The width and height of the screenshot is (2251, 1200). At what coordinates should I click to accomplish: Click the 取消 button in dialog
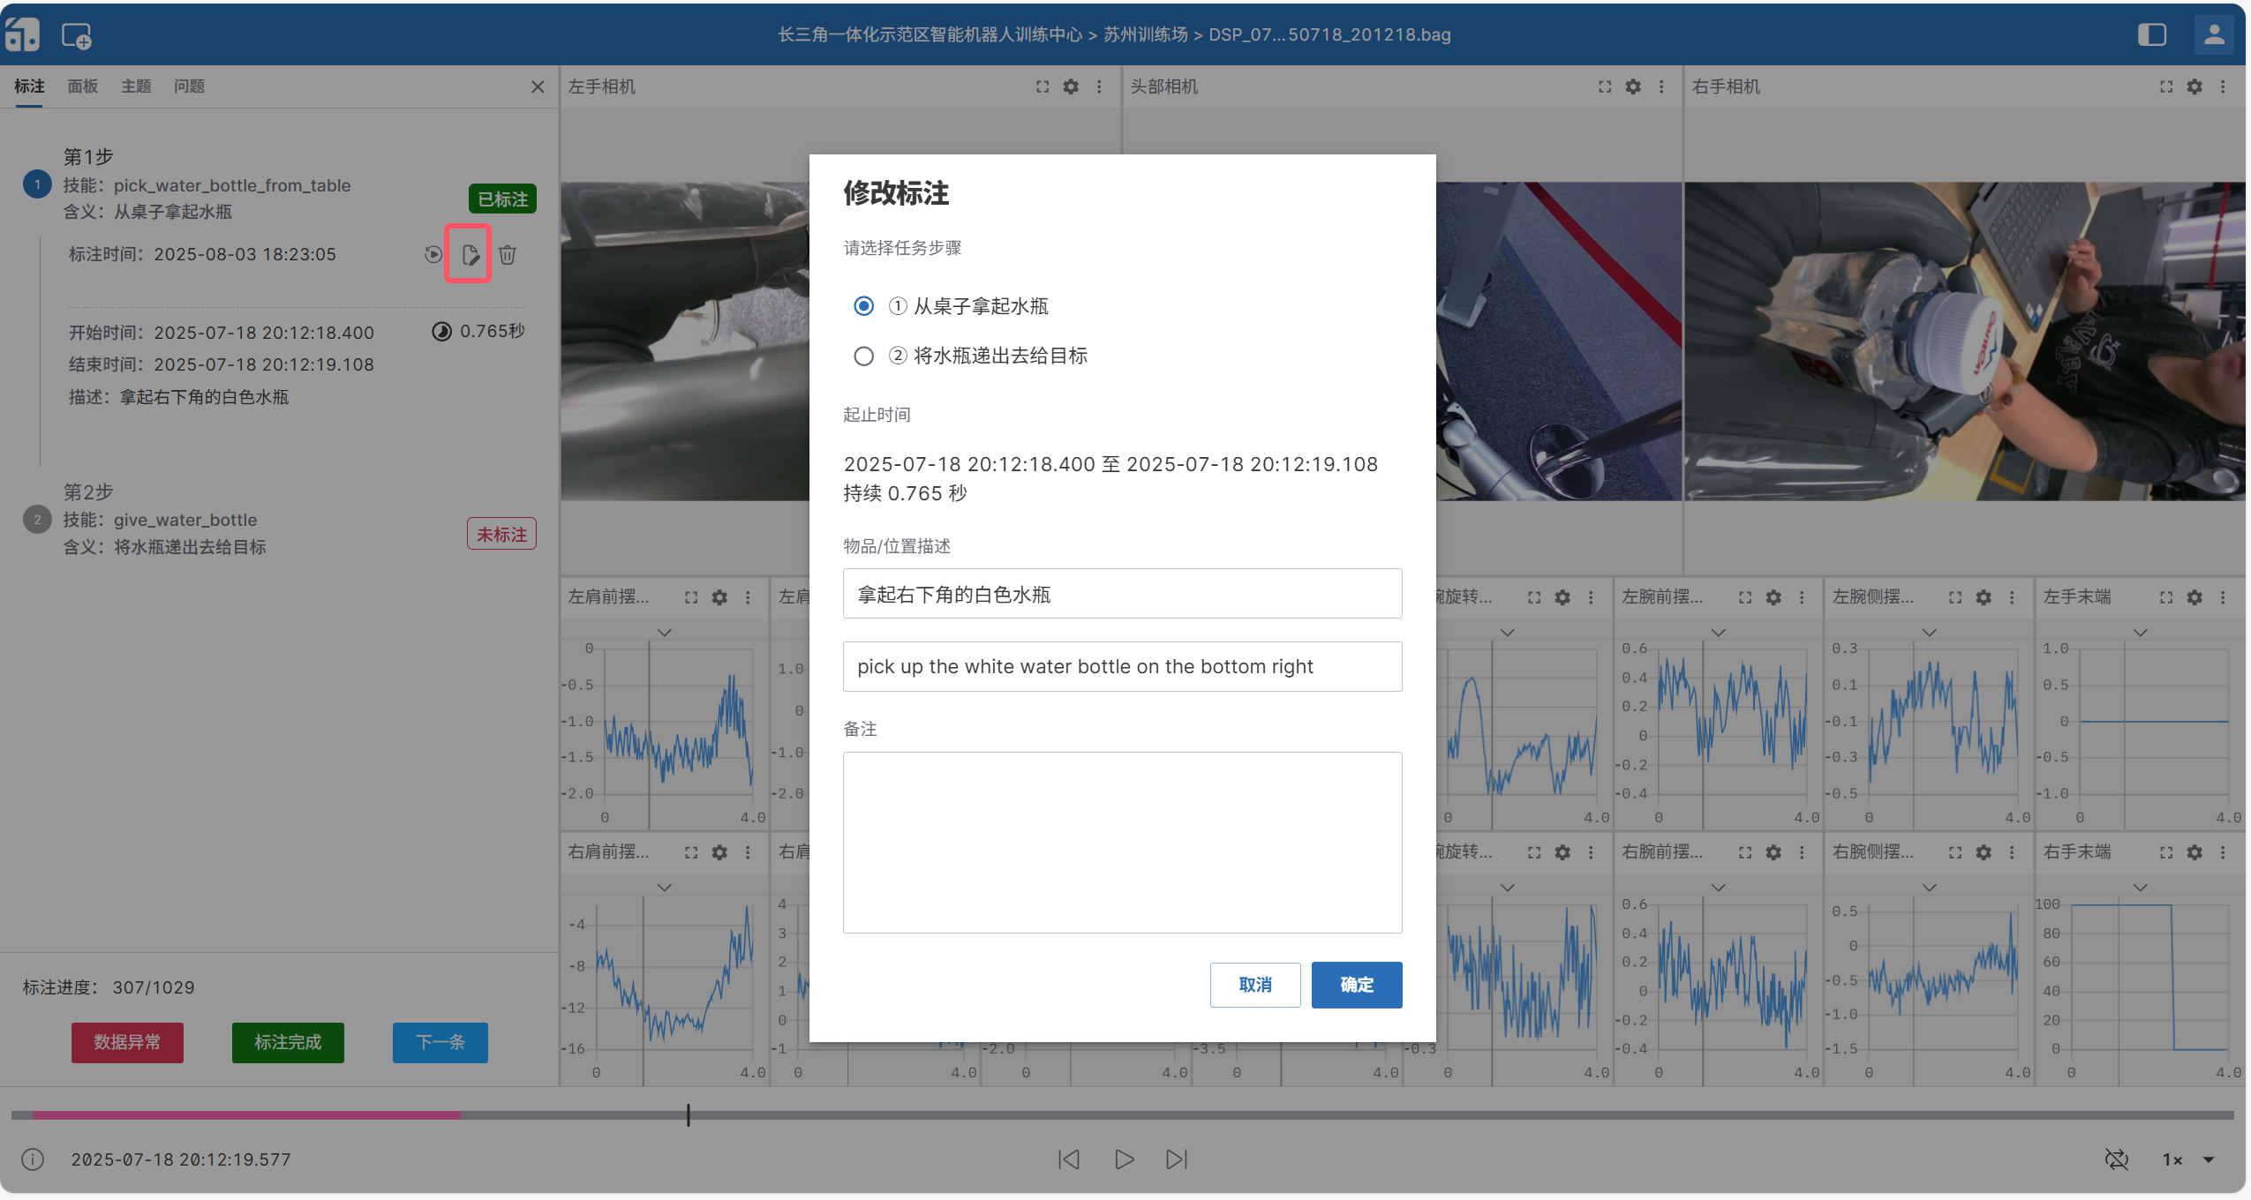[1254, 985]
